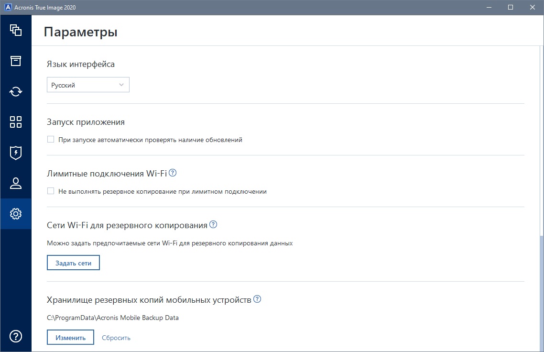Open the Archive section in sidebar
This screenshot has width=544, height=352.
[16, 61]
